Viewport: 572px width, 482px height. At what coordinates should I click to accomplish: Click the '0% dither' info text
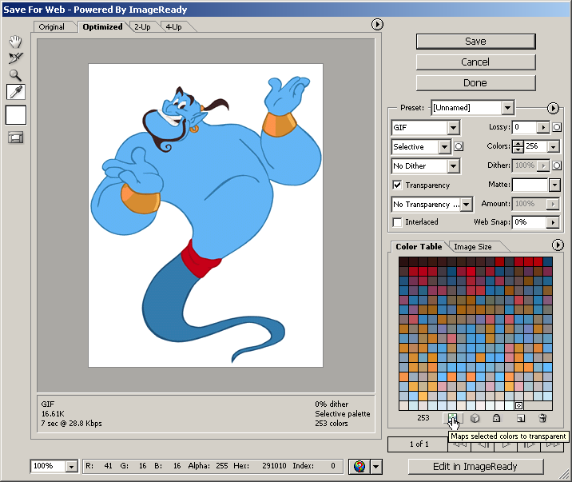pyautogui.click(x=332, y=404)
